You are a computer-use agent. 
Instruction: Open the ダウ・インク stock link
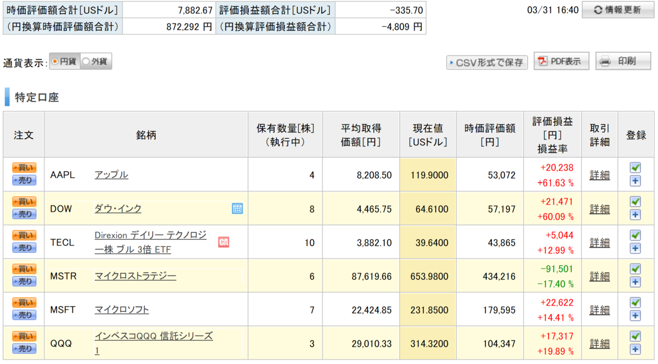click(x=118, y=209)
